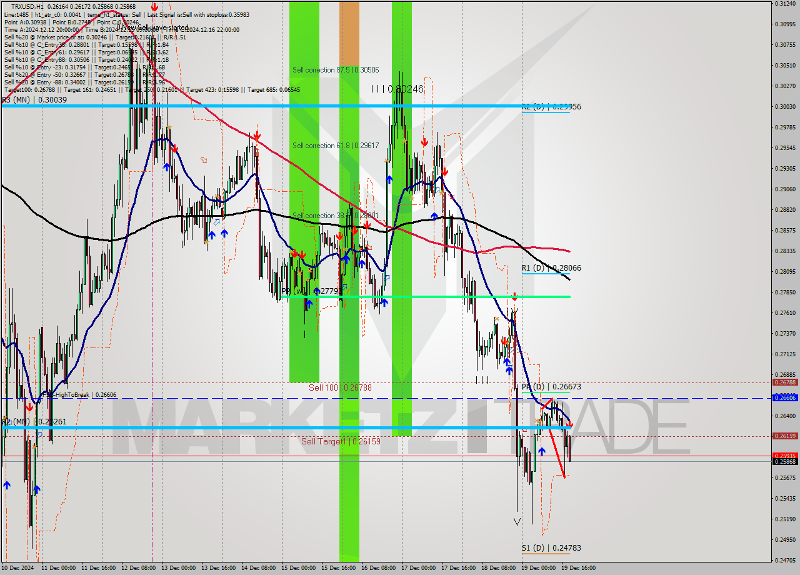Click the red 0.26159 price tag on the price axis
The image size is (800, 575).
(785, 436)
